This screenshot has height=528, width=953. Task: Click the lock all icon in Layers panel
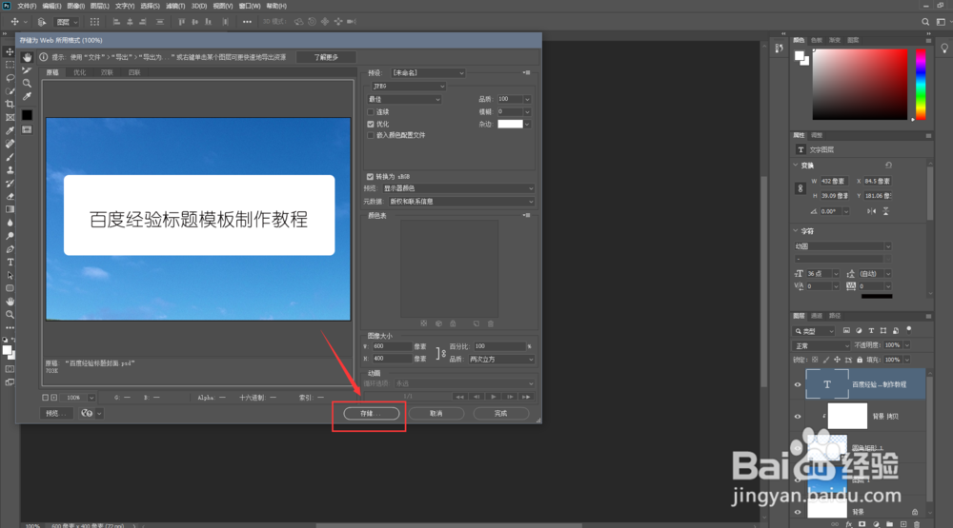pyautogui.click(x=860, y=360)
